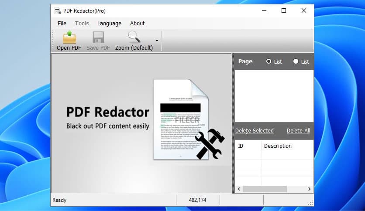Image resolution: width=365 pixels, height=211 pixels.
Task: Open the Language menu
Action: [109, 24]
